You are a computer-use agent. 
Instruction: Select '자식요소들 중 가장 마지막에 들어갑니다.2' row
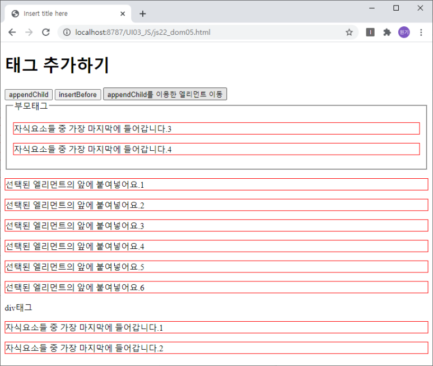(x=216, y=348)
